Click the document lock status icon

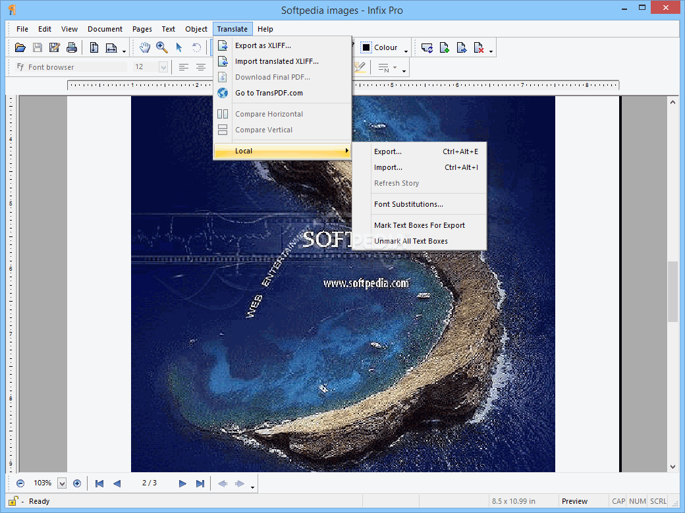coord(13,500)
